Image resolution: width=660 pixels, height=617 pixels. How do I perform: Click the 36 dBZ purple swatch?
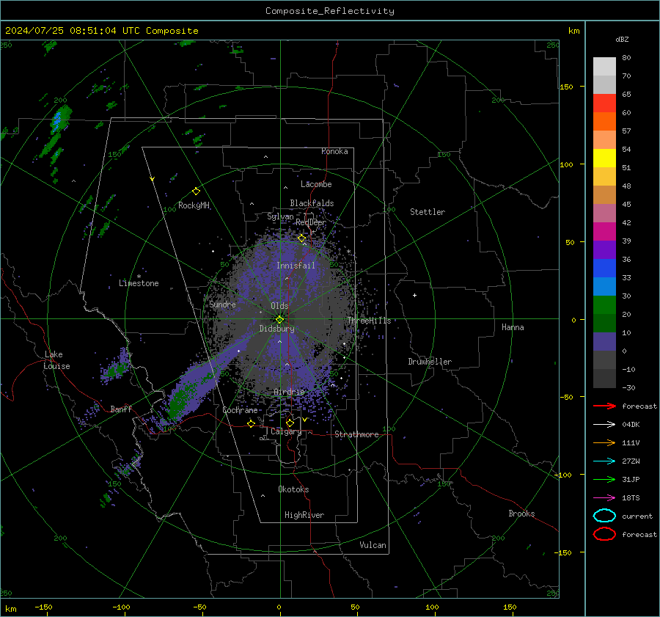tap(604, 249)
